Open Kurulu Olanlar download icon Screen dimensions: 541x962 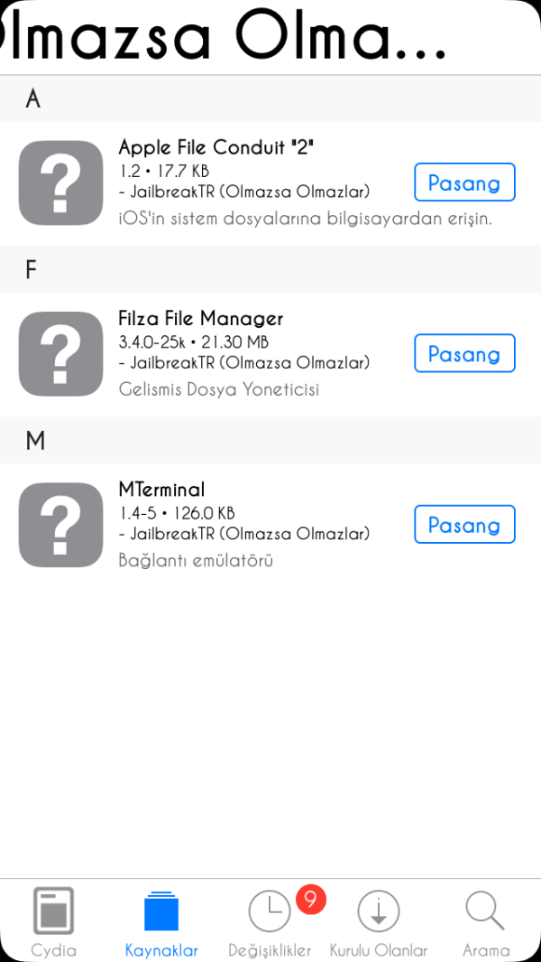tap(378, 911)
